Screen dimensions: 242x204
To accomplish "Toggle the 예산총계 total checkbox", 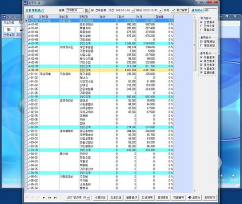I will click(201, 61).
